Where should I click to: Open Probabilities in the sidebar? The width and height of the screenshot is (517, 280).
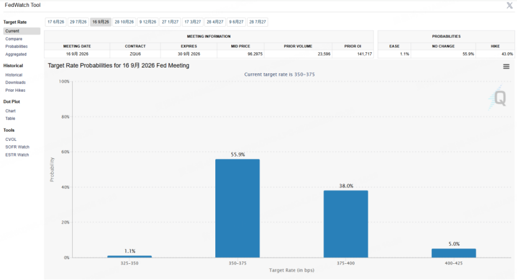(x=16, y=47)
